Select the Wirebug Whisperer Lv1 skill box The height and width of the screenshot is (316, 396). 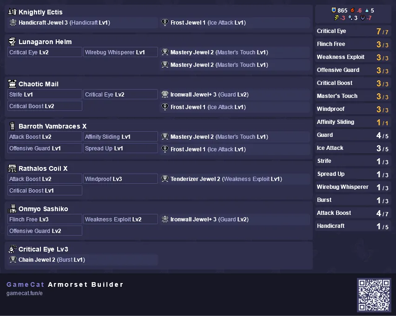[120, 52]
